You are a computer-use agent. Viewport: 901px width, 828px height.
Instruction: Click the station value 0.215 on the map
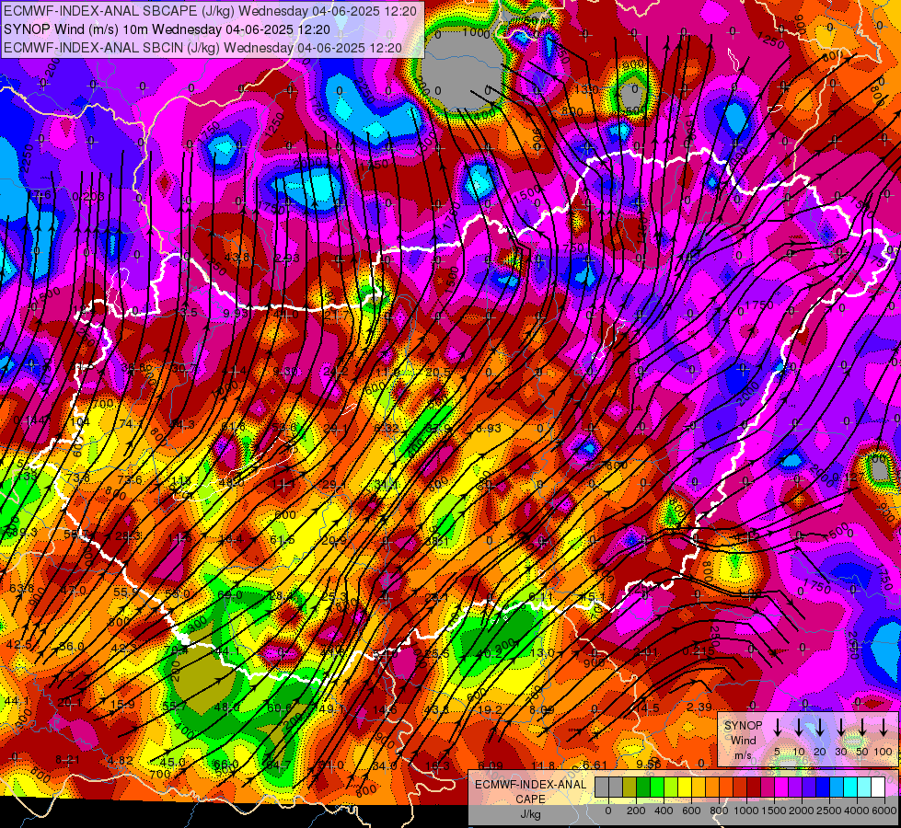coord(699,651)
